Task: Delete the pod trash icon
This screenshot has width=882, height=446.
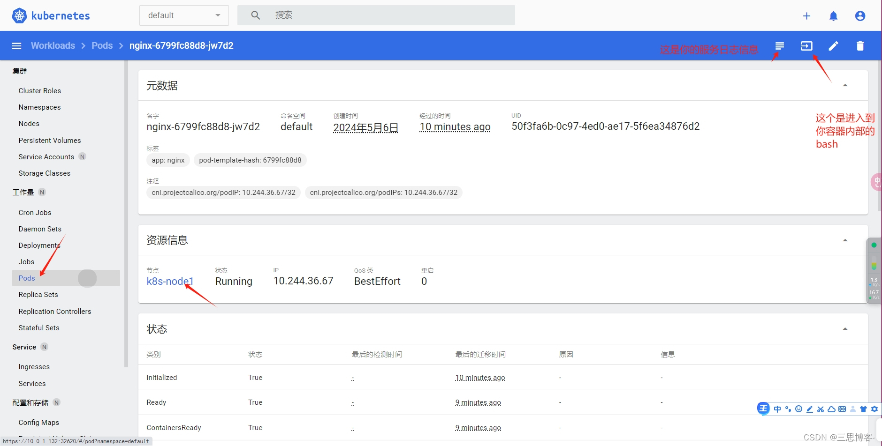Action: (x=860, y=46)
